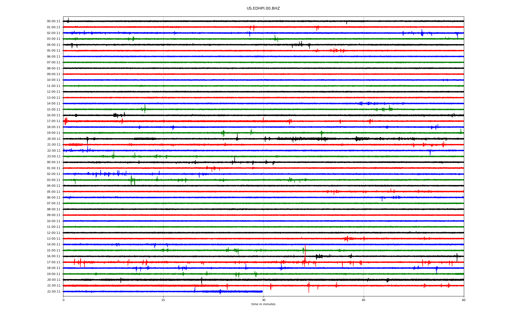527x329 pixels.
Task: Click the 22:00:11 label directly above 23:00:11
Action: coord(54,151)
